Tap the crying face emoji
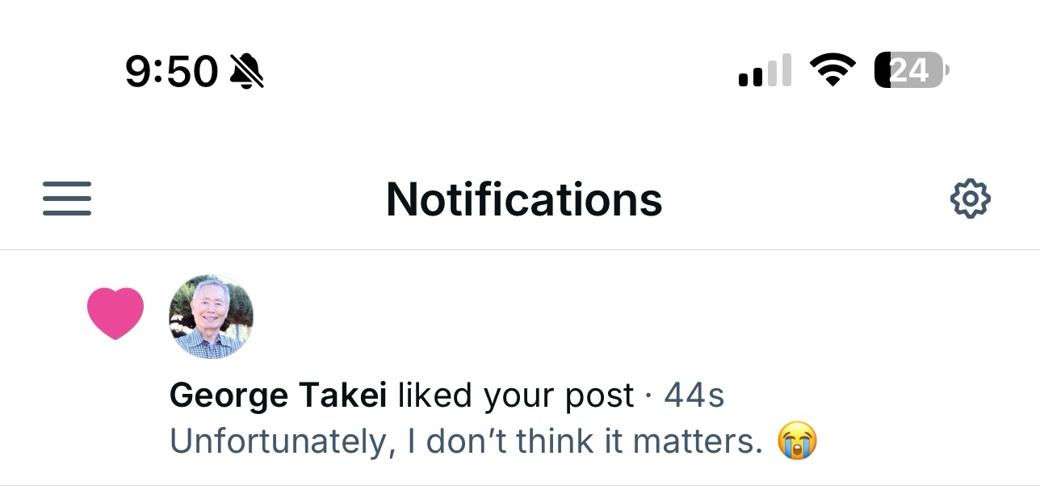Viewport: 1040px width, 502px height. click(x=797, y=442)
